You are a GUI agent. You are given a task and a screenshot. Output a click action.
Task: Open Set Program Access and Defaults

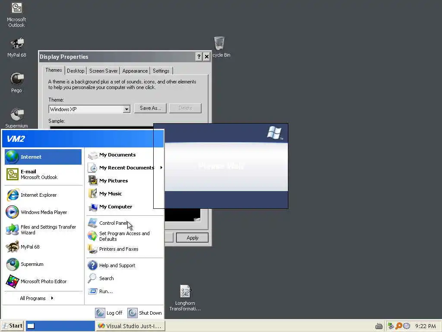click(x=125, y=236)
